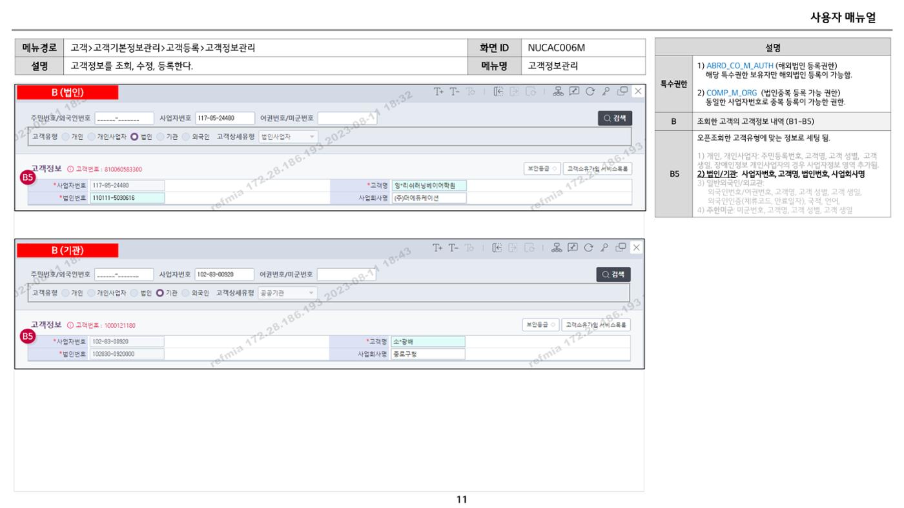
Task: Open new window icon in 법인 screen toolbar
Action: 622,92
